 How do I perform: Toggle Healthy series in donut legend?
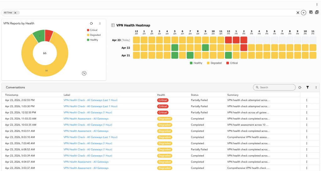(x=93, y=40)
